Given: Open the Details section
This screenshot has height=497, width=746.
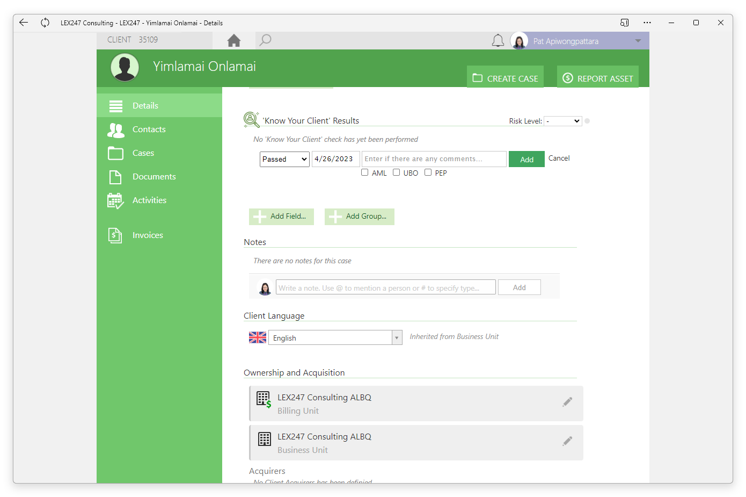Looking at the screenshot, I should (x=159, y=105).
